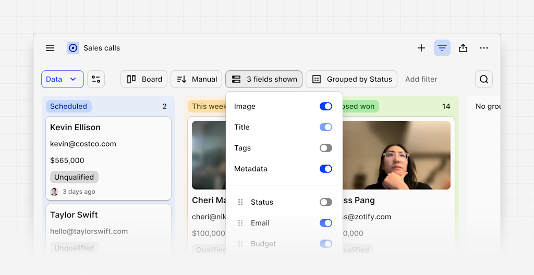Click the $565,000 budget value
Viewport: 534px width, 275px height.
67,160
